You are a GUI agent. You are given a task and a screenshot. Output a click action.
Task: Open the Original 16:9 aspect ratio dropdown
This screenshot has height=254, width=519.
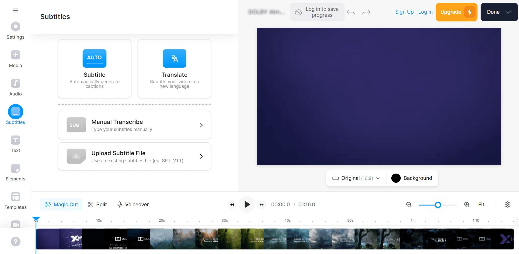(x=356, y=178)
